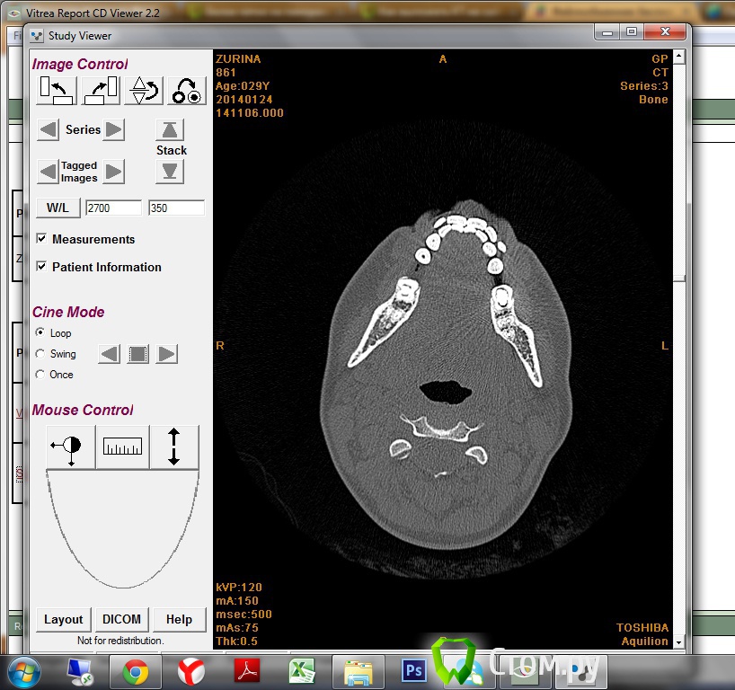Viewport: 735px width, 690px height.
Task: Click the invert circles icon in Image Control
Action: click(x=187, y=90)
